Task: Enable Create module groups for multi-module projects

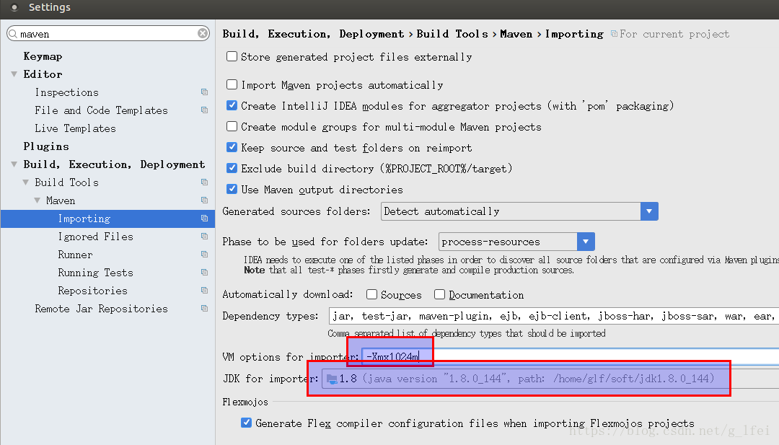Action: coord(232,126)
